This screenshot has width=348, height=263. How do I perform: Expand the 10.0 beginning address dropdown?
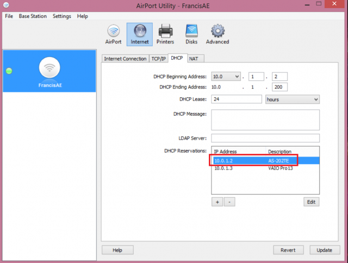pos(226,77)
